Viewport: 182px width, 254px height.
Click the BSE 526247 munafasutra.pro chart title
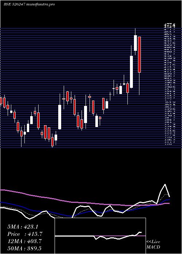pos(29,4)
